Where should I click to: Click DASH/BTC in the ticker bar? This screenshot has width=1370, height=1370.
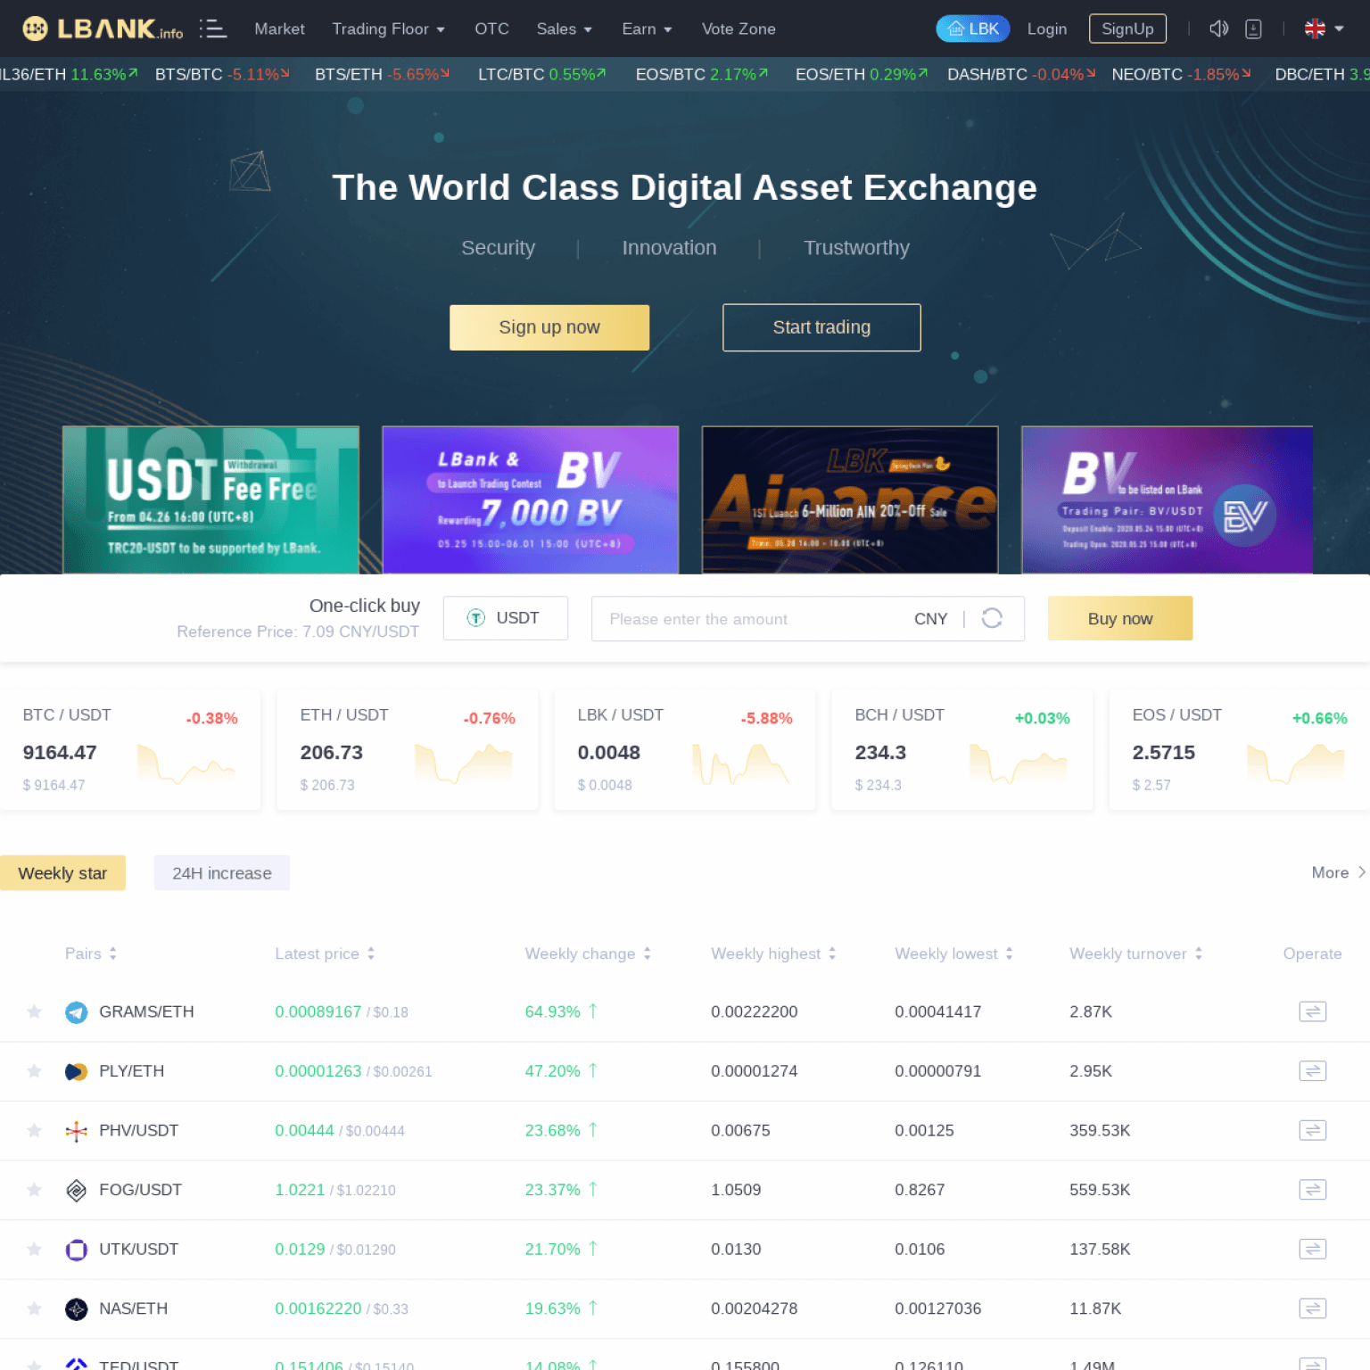point(1021,74)
